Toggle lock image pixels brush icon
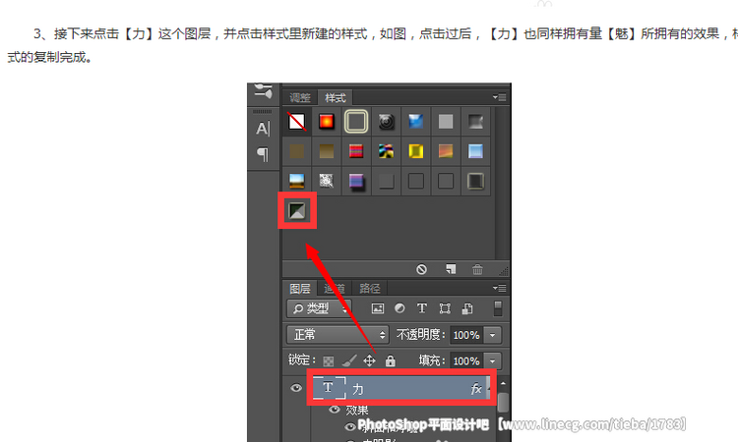 [348, 360]
